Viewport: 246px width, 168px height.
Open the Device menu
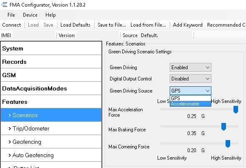coord(30,15)
